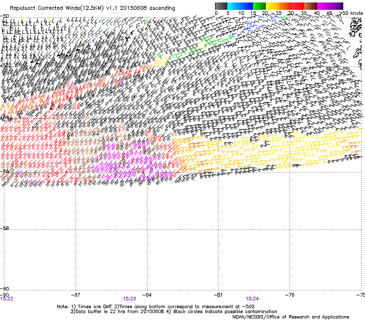
Task: Click the '-81' longitude axis label
Action: [218, 295]
